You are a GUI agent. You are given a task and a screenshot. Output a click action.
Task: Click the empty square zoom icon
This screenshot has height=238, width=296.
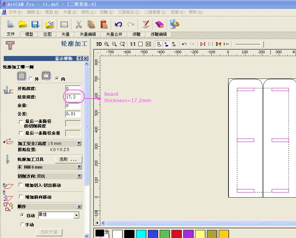click(x=140, y=44)
